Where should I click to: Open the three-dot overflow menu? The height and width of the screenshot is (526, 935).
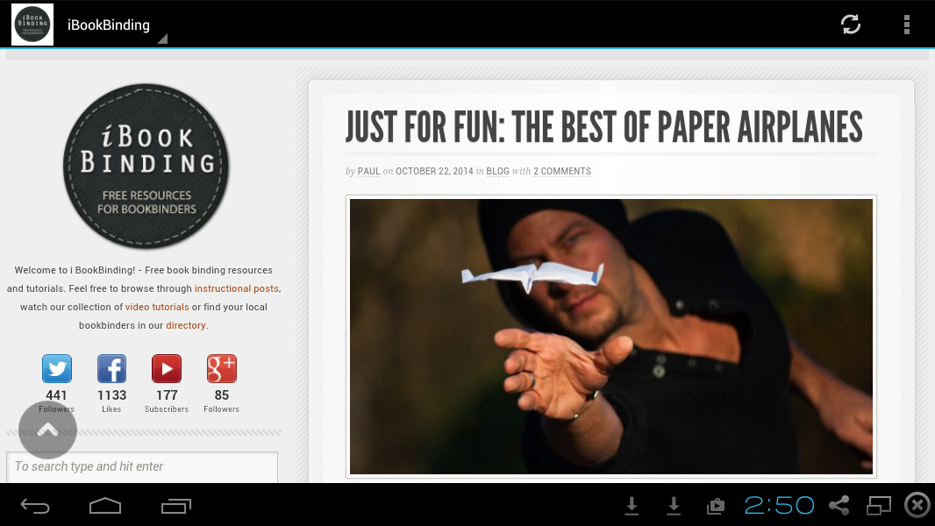(906, 25)
